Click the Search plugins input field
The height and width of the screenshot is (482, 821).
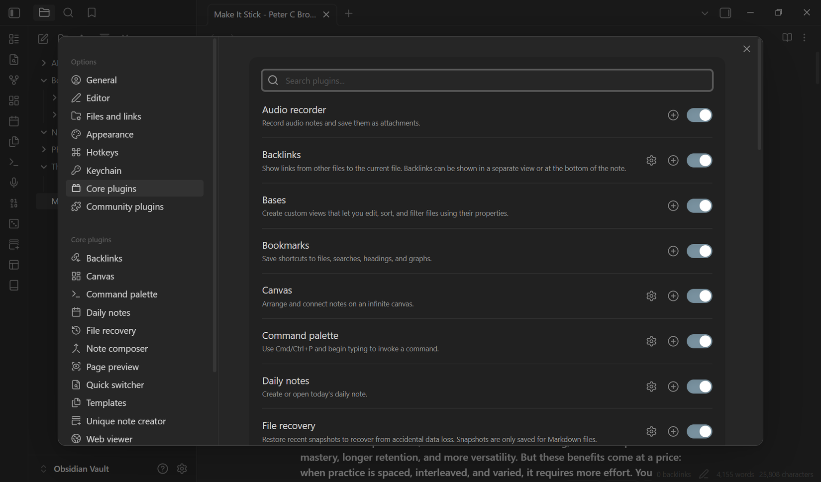tap(487, 80)
